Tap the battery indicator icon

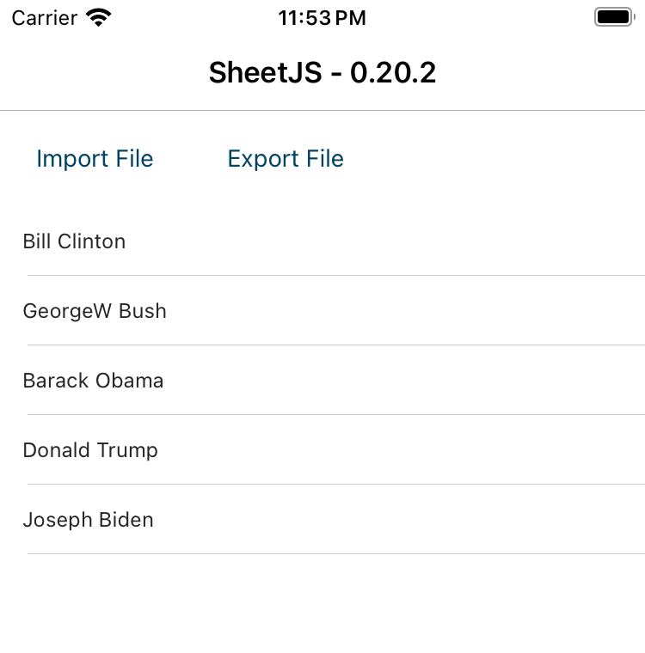point(613,17)
